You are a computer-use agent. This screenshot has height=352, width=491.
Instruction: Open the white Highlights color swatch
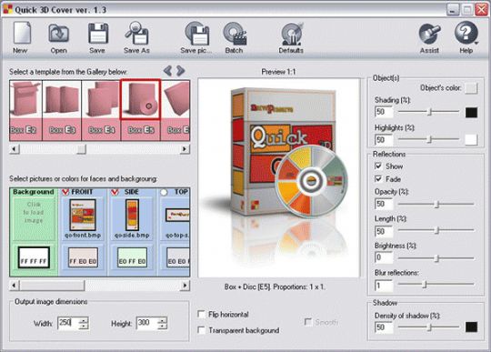coord(471,140)
